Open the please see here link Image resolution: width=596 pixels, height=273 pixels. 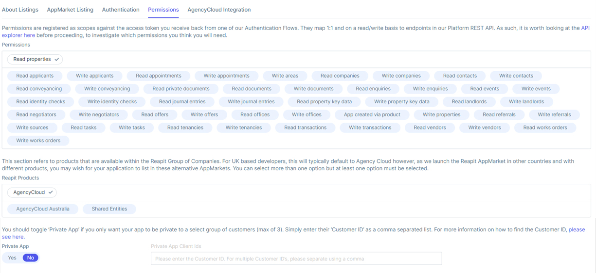(577, 230)
